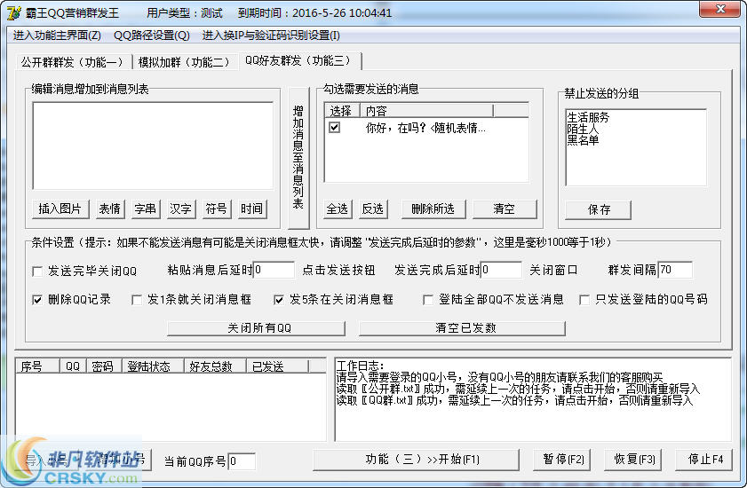Click the 序号 column header
This screenshot has height=488, width=747.
click(37, 366)
